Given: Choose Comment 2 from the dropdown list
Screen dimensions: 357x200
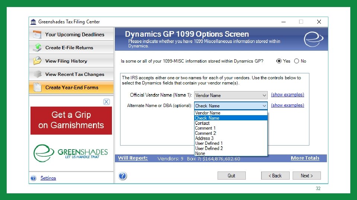Looking at the screenshot, I should click(231, 133).
